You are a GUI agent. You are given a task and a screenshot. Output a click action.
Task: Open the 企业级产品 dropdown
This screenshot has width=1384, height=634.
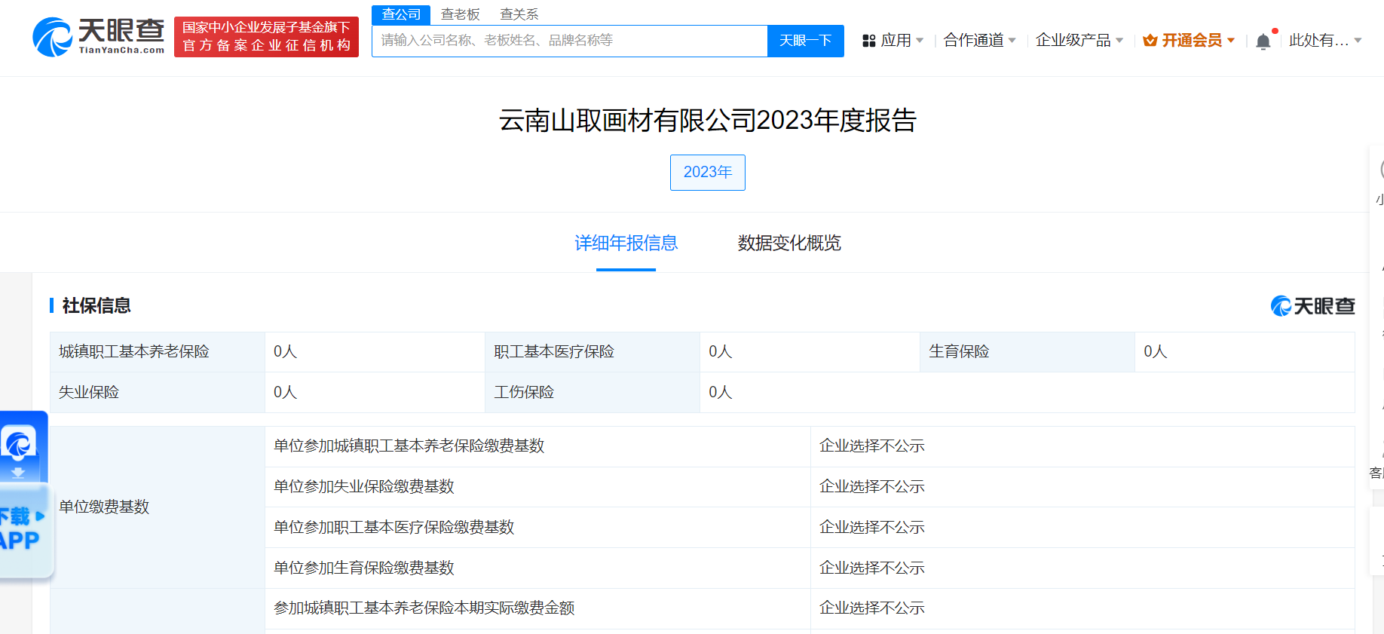[x=1079, y=41]
